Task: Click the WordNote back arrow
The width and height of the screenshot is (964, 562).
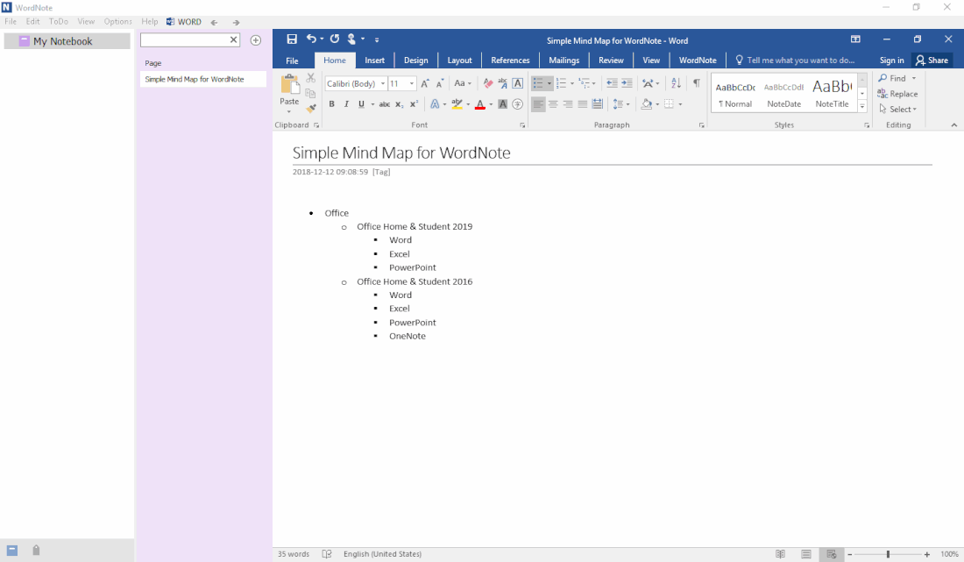Action: click(x=214, y=22)
